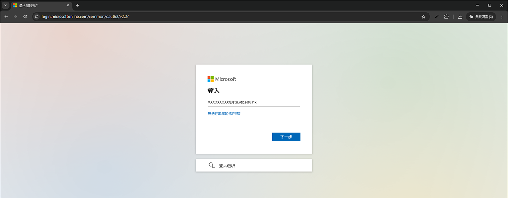Maximize the browser window
Screen dimensions: 508x198
[x=489, y=5]
